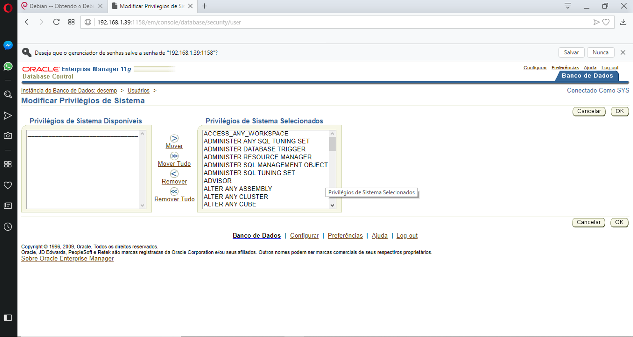Open a new browser tab
The image size is (633, 337).
[204, 6]
